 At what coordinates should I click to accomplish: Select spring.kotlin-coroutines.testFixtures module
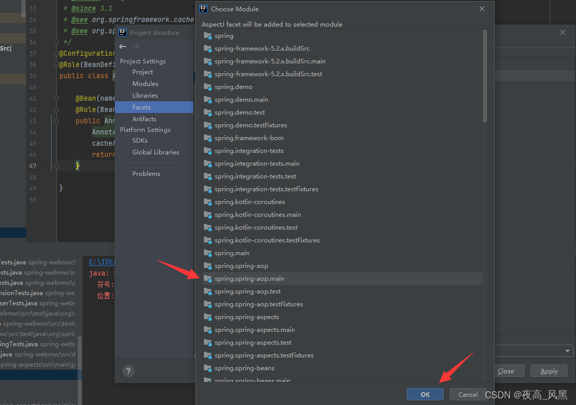pyautogui.click(x=342, y=240)
